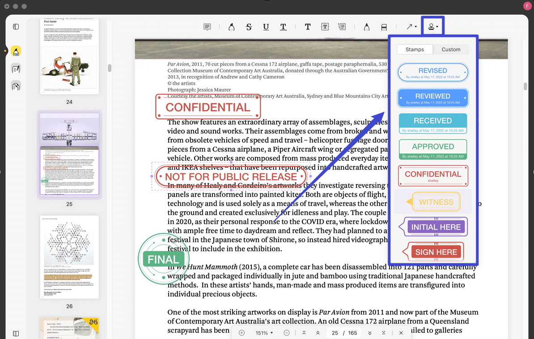Select the Pencil drawing tool
This screenshot has height=339, width=534.
point(366,26)
